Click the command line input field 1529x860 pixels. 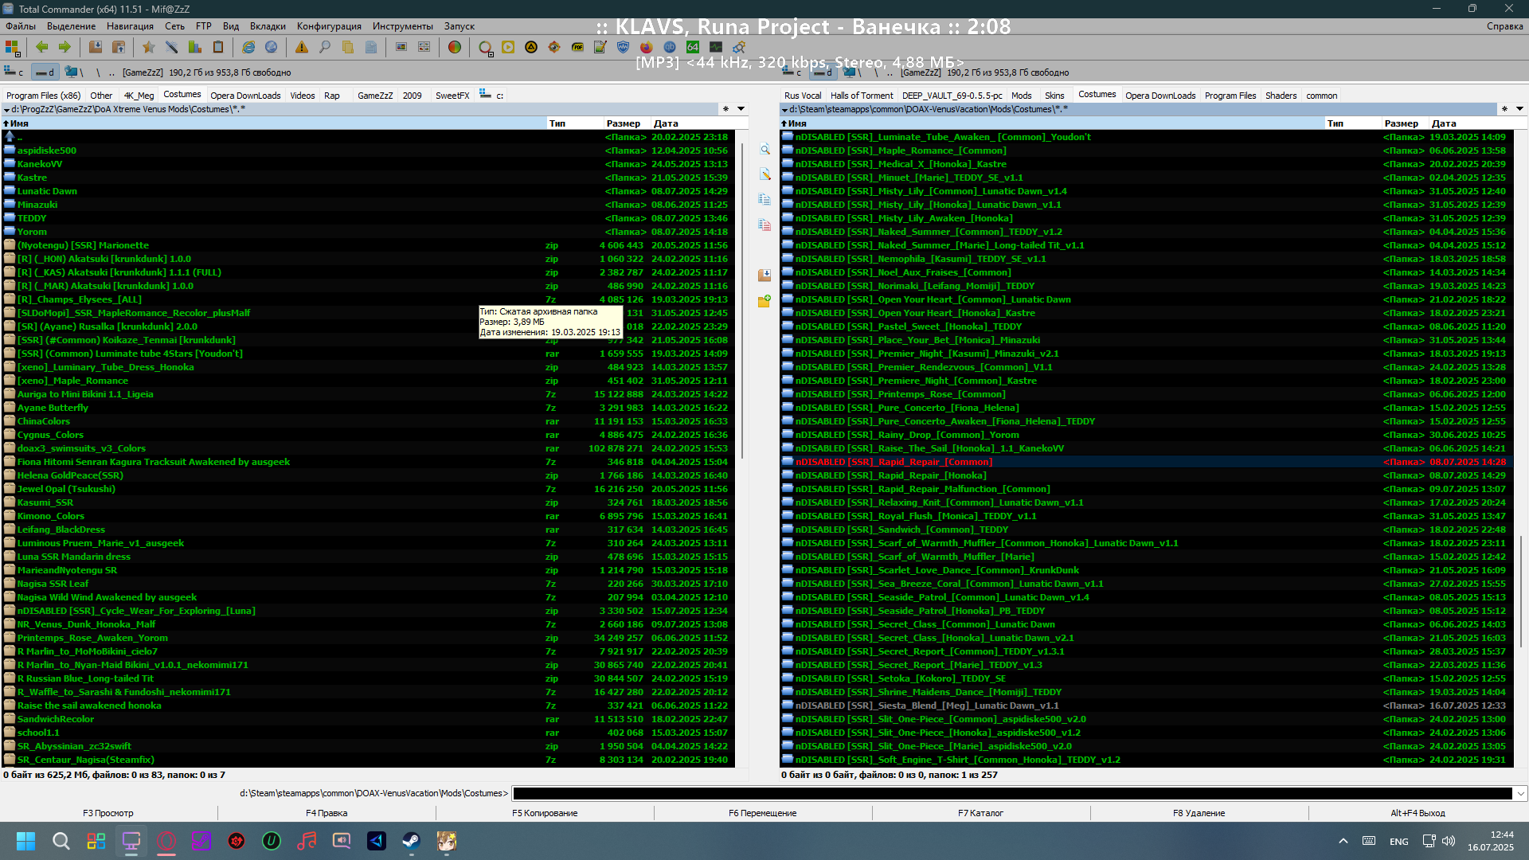1012,793
